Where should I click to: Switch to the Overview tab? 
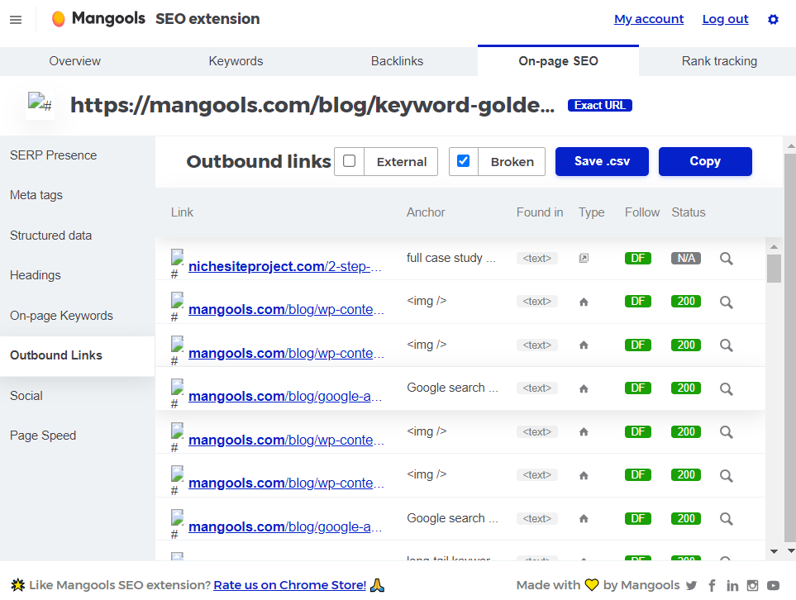click(x=74, y=61)
